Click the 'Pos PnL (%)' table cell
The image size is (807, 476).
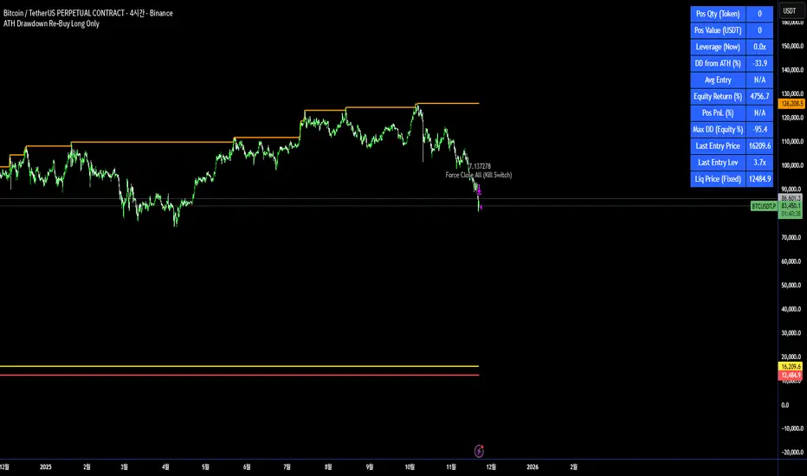(x=718, y=113)
